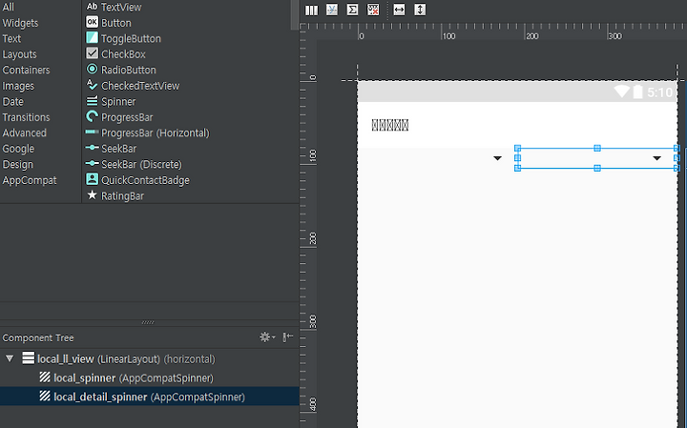The image size is (687, 428).
Task: Click the columns icon in the design toolbar
Action: pos(311,10)
